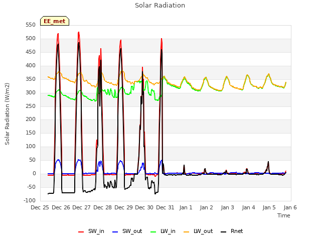Click the 550 y-axis value
This screenshot has width=321, height=241.
[31, 25]
